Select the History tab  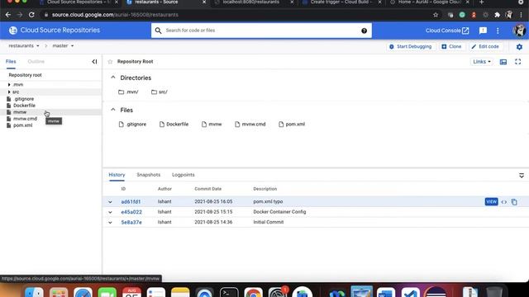117,175
